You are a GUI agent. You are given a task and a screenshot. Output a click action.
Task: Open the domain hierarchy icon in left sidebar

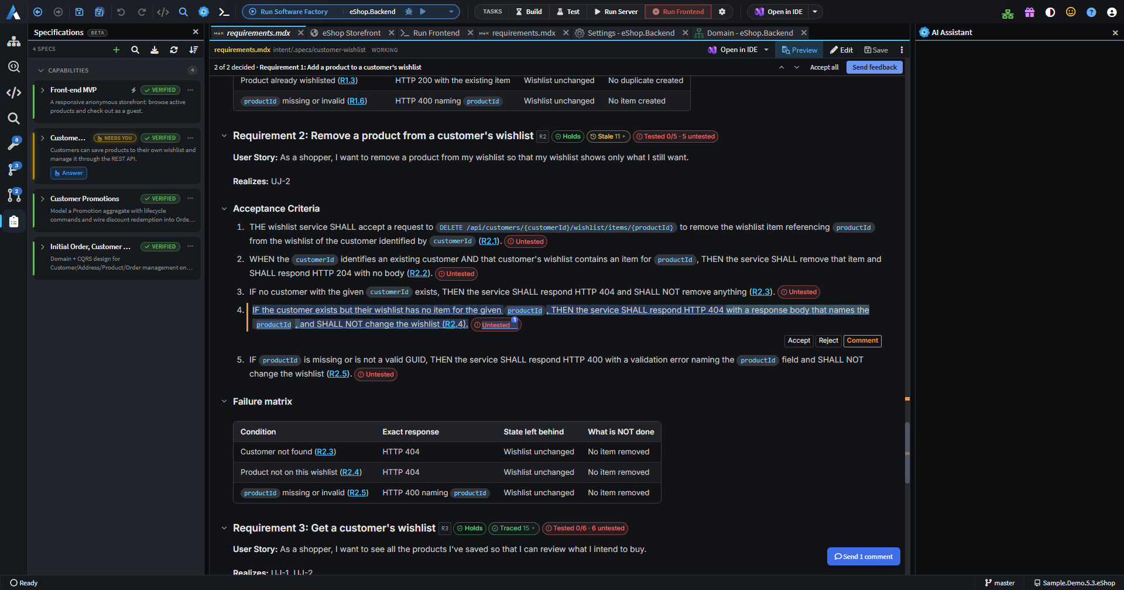pyautogui.click(x=14, y=42)
